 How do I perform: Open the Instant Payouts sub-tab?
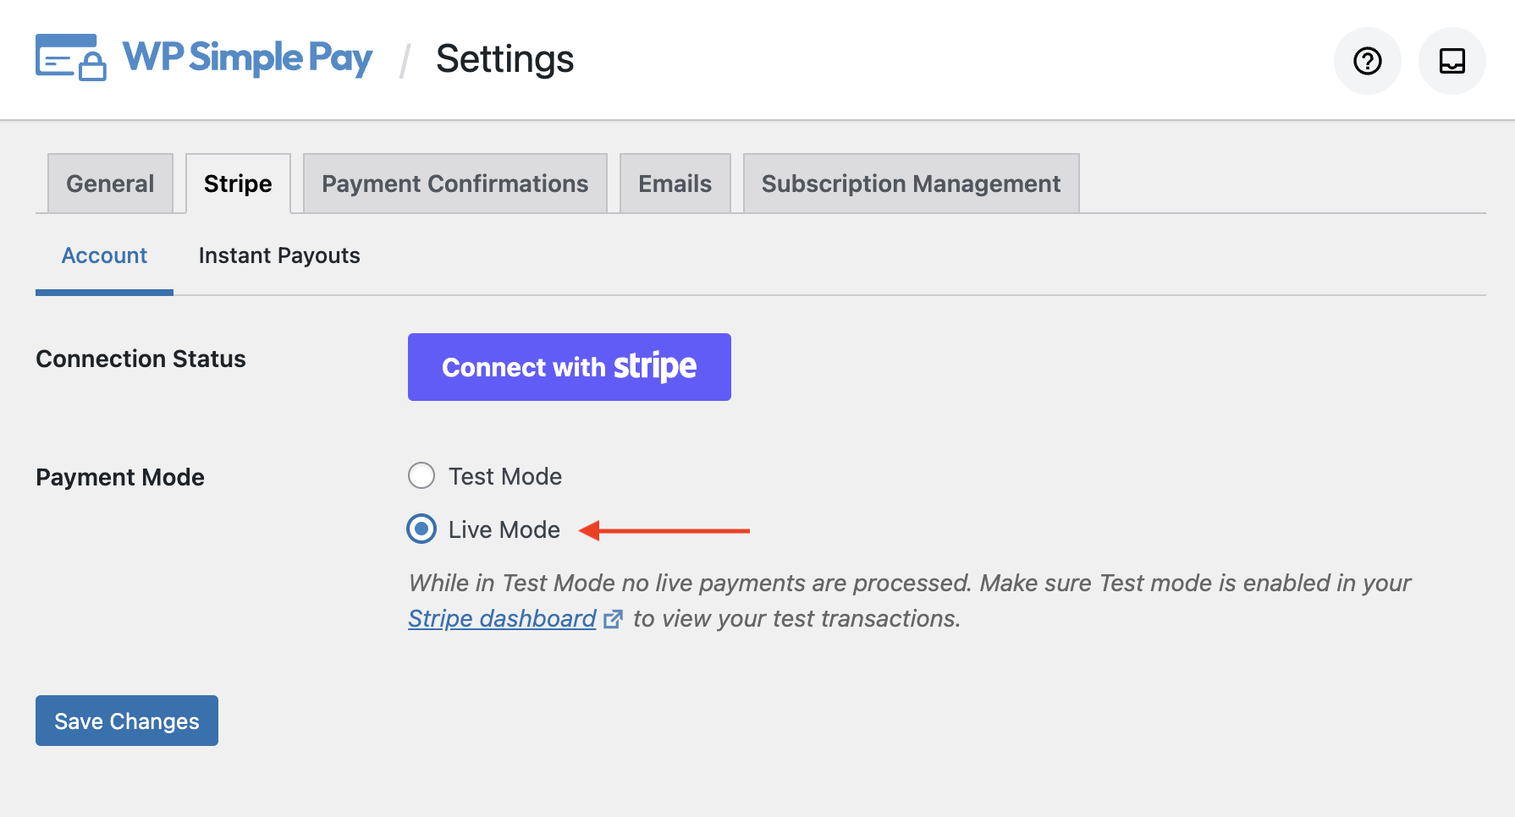click(x=279, y=255)
